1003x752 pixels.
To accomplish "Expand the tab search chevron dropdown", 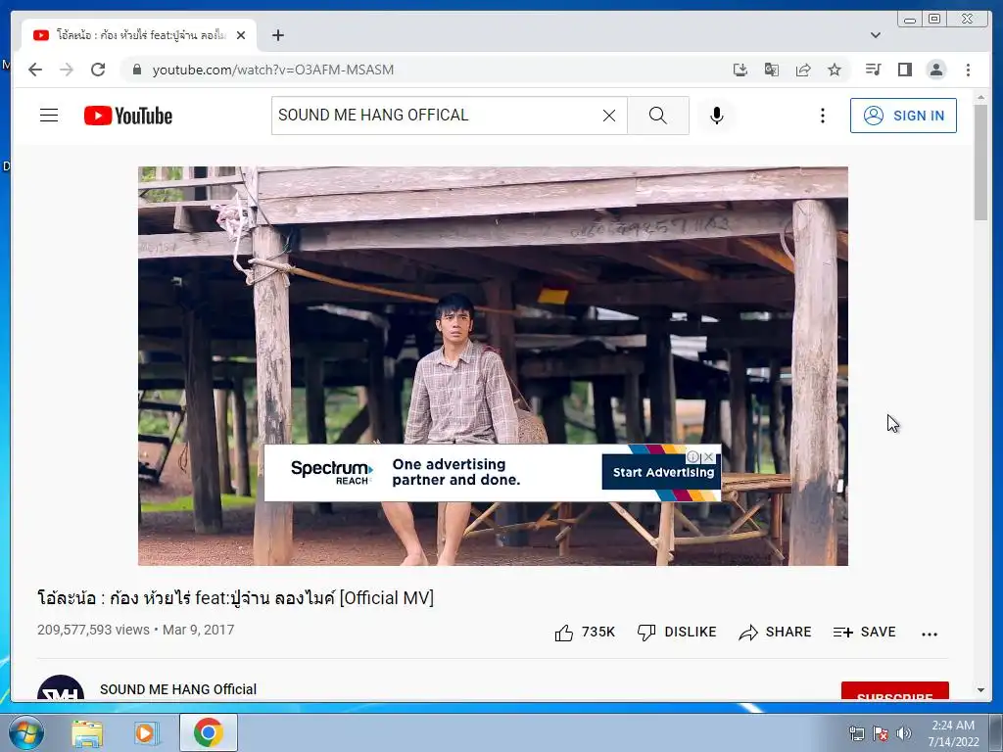I will pos(875,35).
